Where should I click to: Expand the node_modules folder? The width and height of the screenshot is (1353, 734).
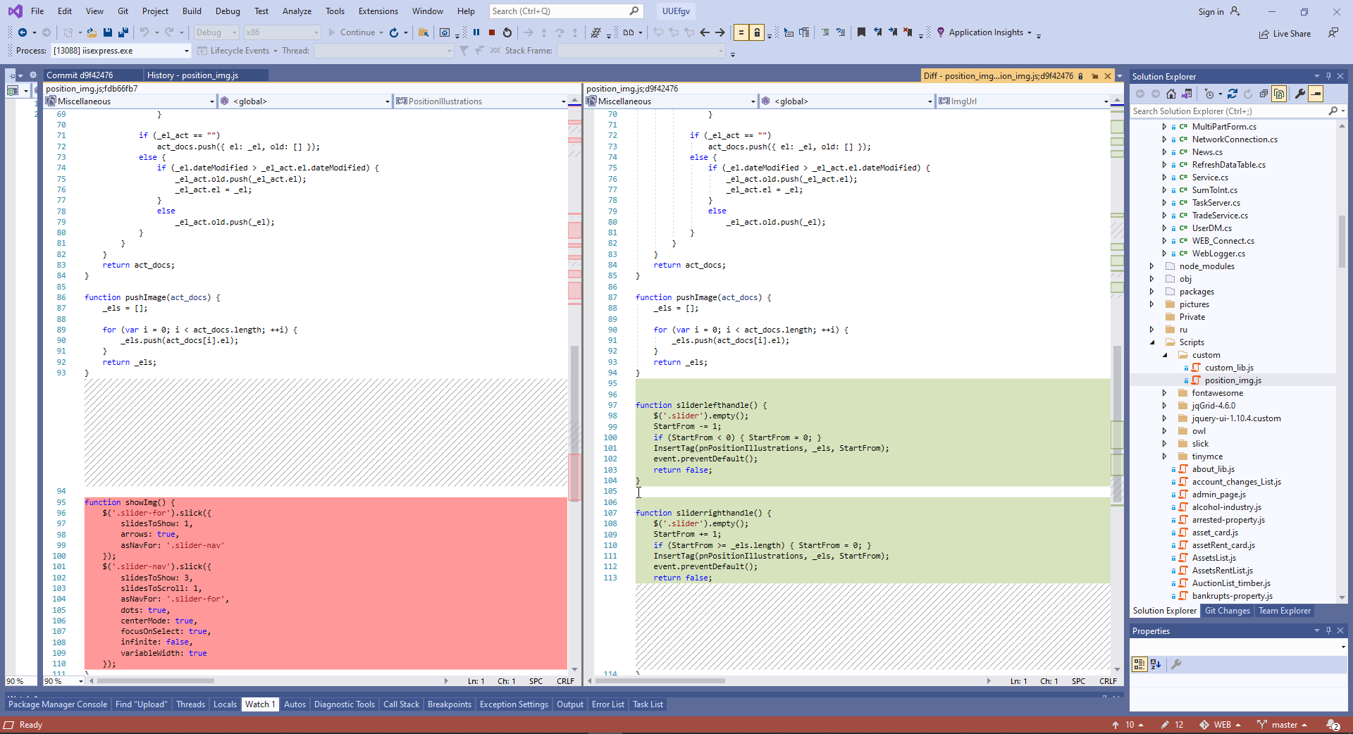[1152, 266]
